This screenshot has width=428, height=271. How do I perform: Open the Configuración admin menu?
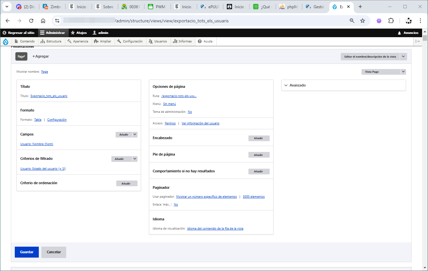[130, 41]
